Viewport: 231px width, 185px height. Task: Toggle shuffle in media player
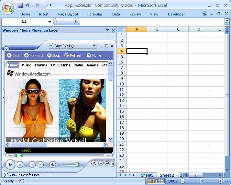94,163
